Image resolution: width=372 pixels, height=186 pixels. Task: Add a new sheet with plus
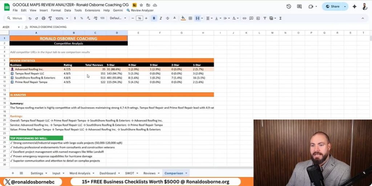pos(13,173)
